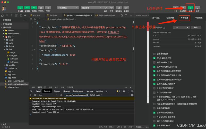Click the bookmark icon in breadcrumb bar
This screenshot has height=129, width=206.
click(35, 19)
